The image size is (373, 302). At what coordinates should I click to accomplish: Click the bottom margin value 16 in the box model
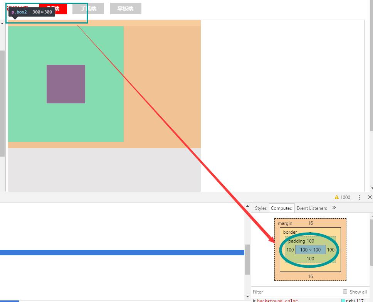point(310,276)
